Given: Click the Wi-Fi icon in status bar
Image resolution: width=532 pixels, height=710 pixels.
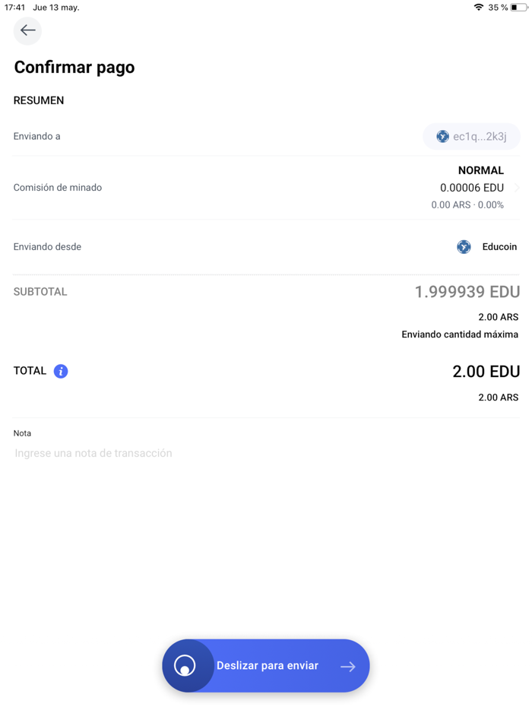Looking at the screenshot, I should [479, 8].
